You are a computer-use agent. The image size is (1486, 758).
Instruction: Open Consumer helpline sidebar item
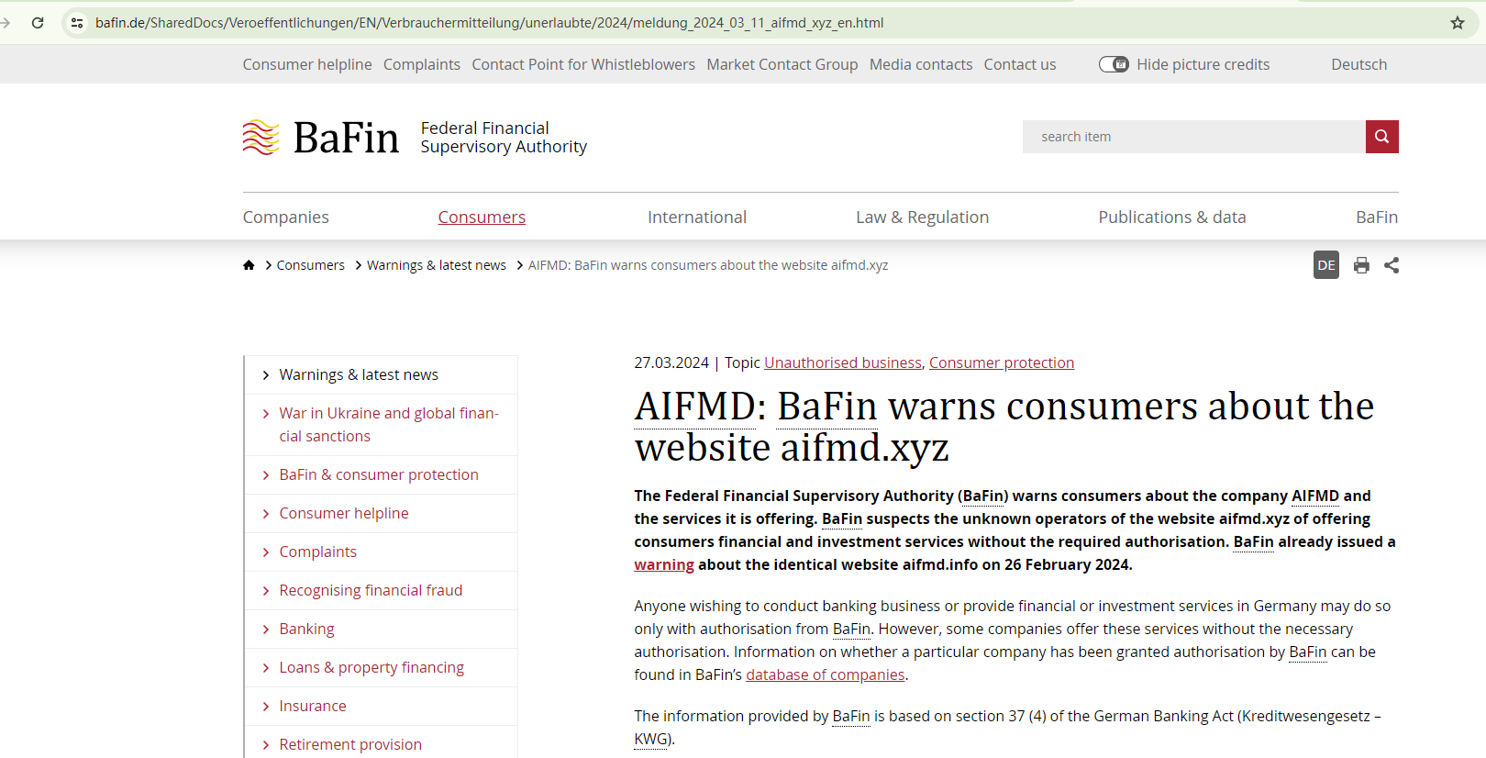(x=344, y=513)
